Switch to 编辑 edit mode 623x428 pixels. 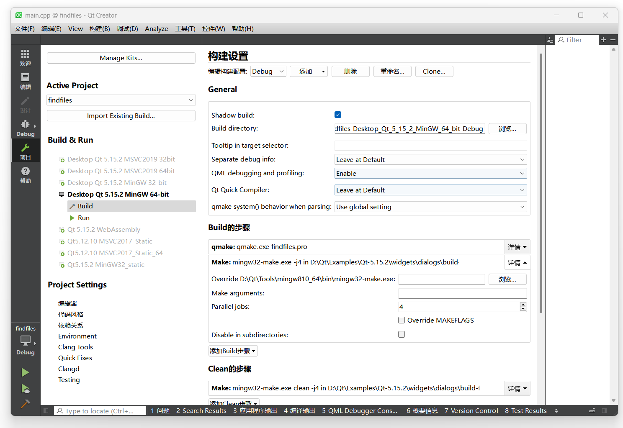(x=26, y=81)
